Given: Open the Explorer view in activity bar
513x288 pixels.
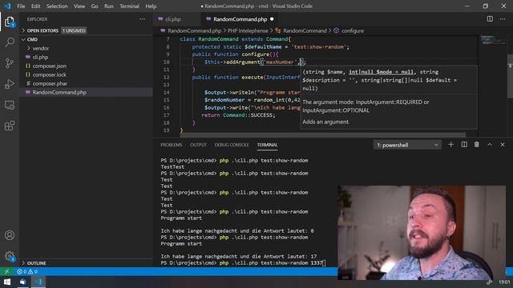Looking at the screenshot, I should click(x=10, y=22).
